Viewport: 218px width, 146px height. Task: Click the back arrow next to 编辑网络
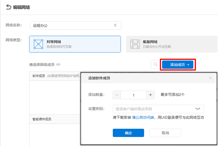coord(8,7)
